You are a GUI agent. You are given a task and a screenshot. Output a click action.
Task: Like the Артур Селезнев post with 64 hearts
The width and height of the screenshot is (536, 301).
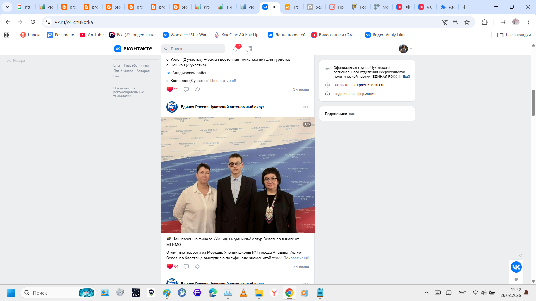(x=170, y=266)
